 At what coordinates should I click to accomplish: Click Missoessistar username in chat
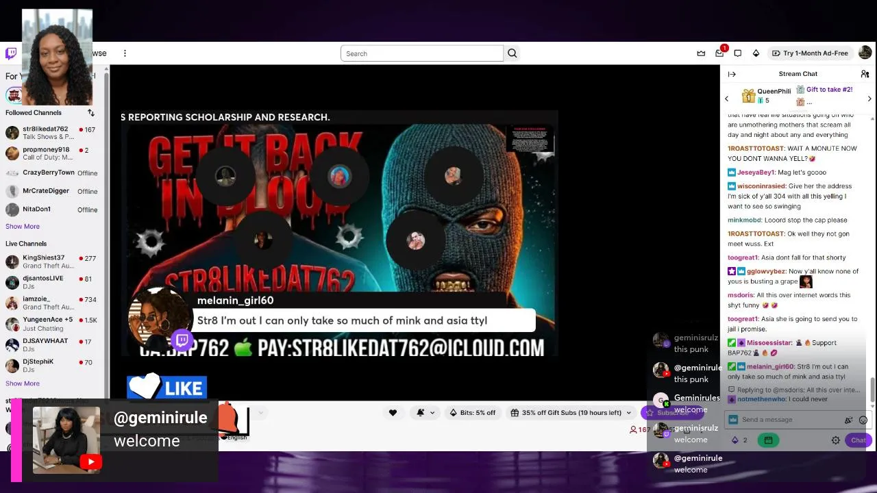pyautogui.click(x=769, y=342)
